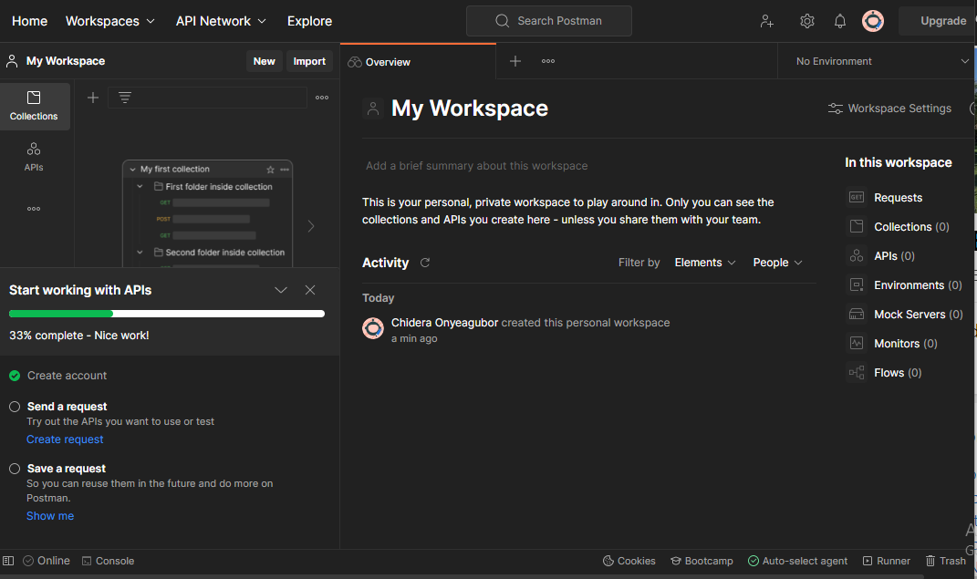Click the collections filter input field

pyautogui.click(x=207, y=98)
